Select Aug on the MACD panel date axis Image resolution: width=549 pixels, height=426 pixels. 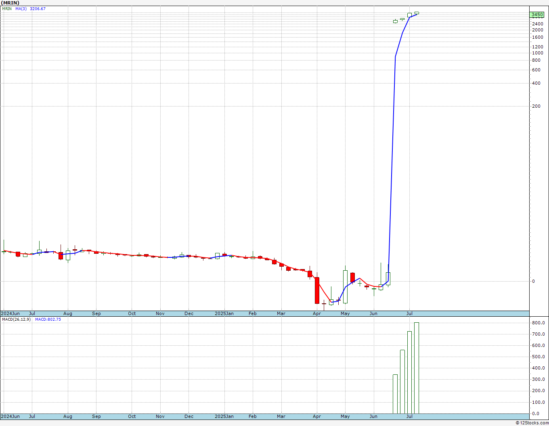pyautogui.click(x=68, y=416)
